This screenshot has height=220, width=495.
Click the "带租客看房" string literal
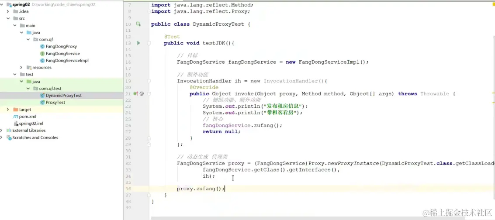tap(281, 113)
